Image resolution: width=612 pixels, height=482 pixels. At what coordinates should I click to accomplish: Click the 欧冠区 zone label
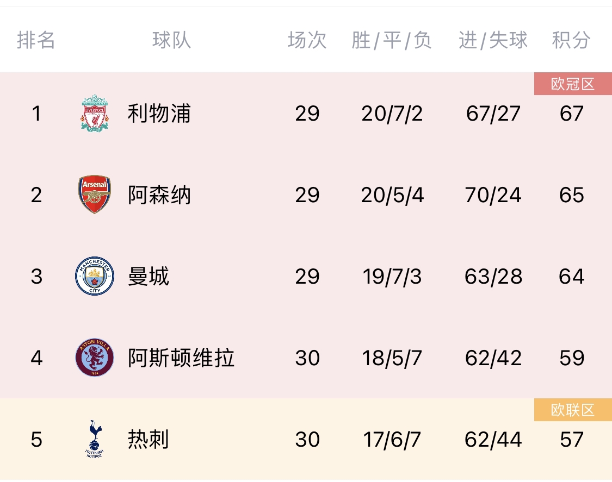[x=573, y=84]
